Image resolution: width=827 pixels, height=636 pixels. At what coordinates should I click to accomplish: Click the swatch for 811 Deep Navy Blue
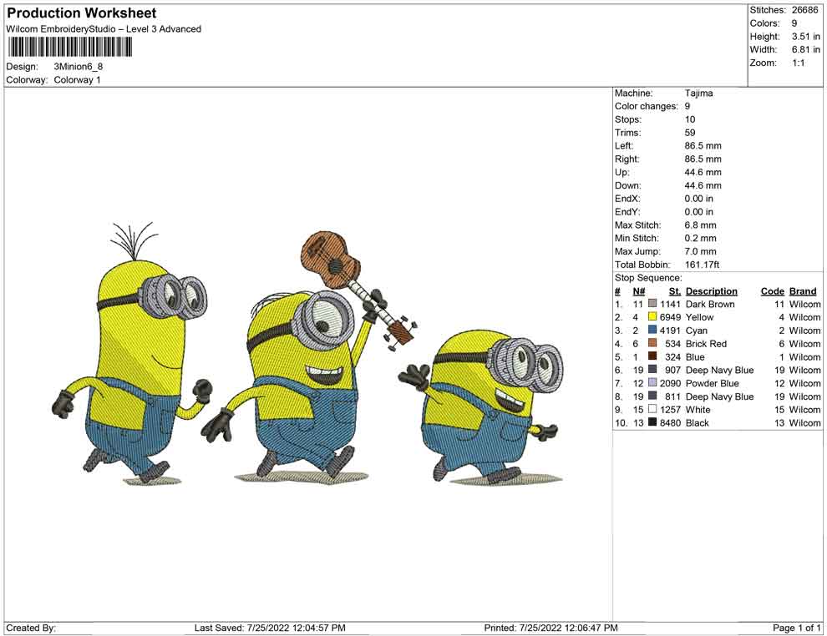[x=652, y=396]
